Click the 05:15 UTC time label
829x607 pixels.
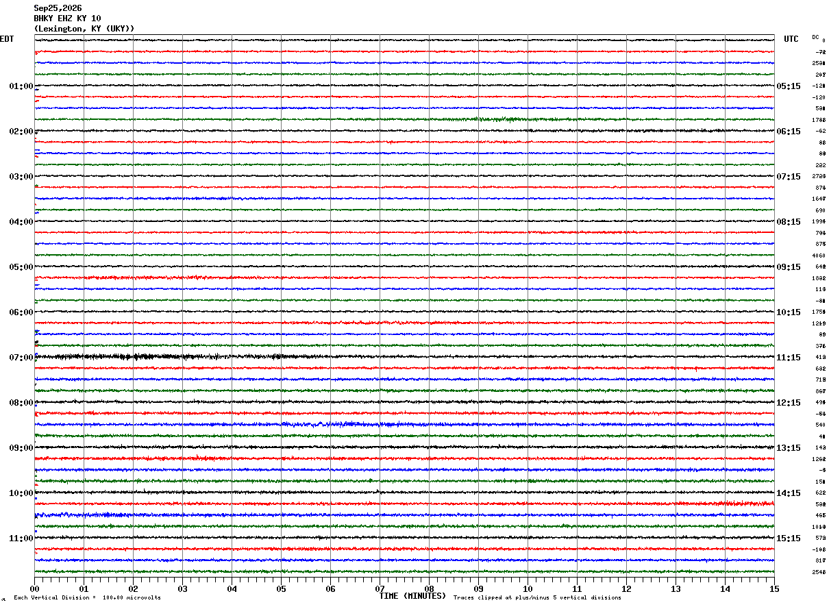tap(789, 86)
